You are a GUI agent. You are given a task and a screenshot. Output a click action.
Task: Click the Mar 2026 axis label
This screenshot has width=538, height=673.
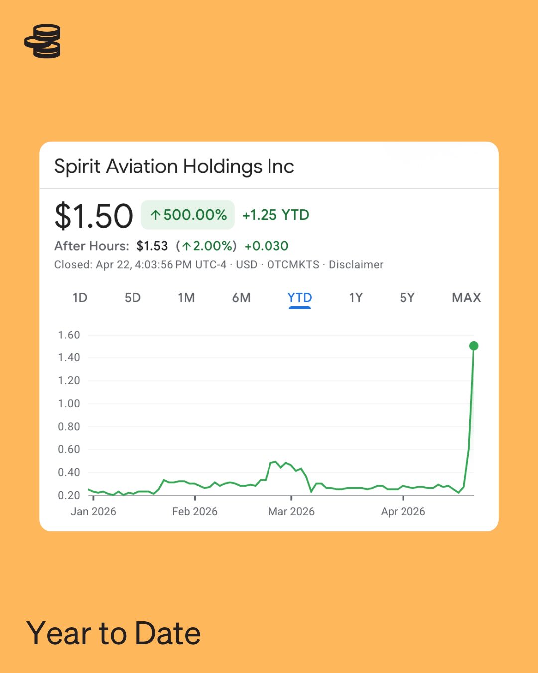click(291, 512)
